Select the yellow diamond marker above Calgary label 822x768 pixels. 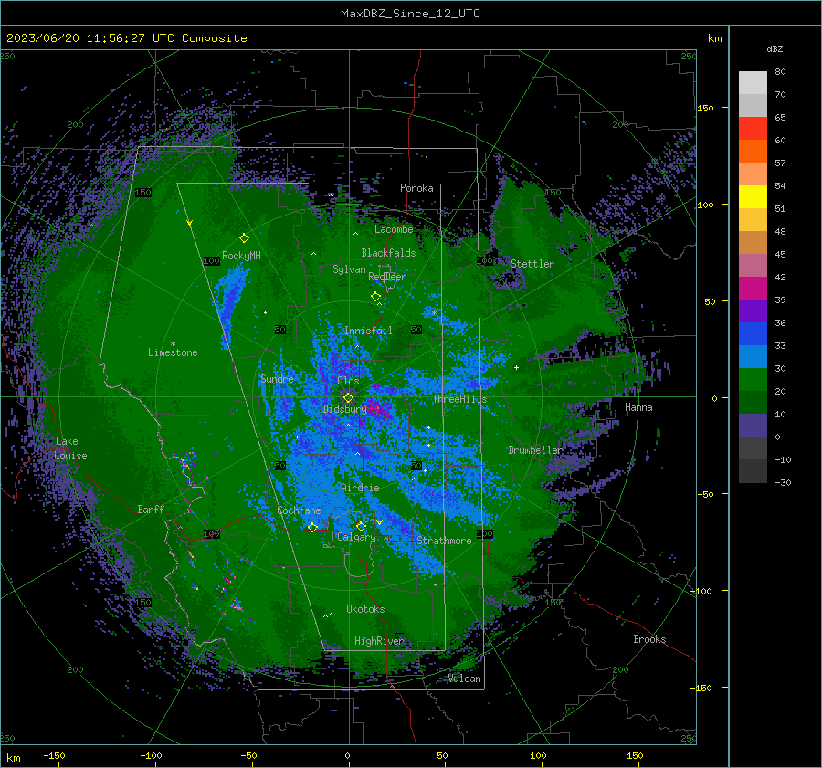pyautogui.click(x=361, y=526)
